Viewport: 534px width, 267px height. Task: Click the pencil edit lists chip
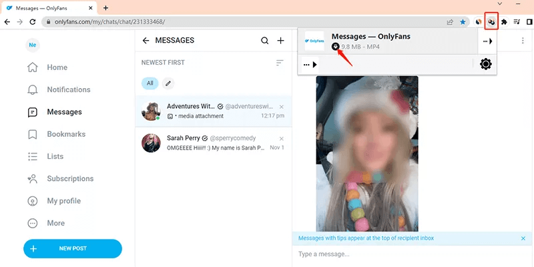(x=168, y=83)
